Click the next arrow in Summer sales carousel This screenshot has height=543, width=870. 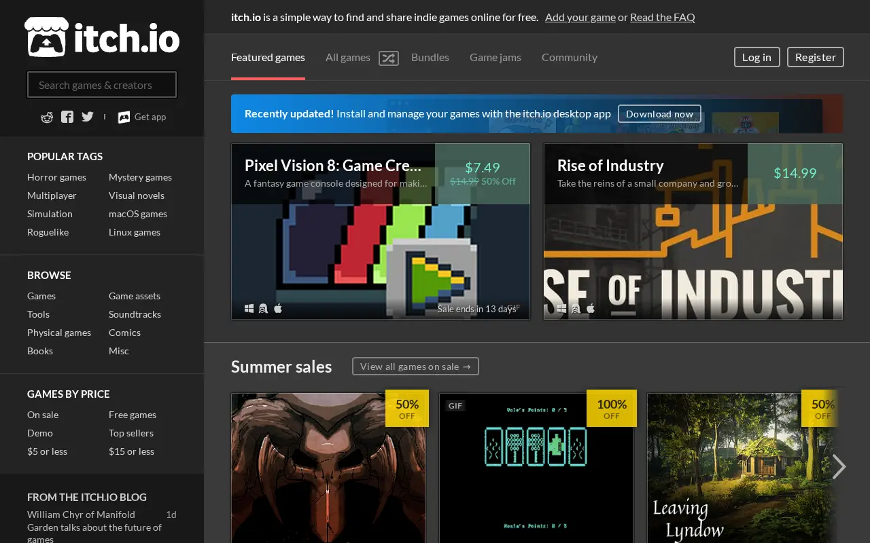pos(839,466)
